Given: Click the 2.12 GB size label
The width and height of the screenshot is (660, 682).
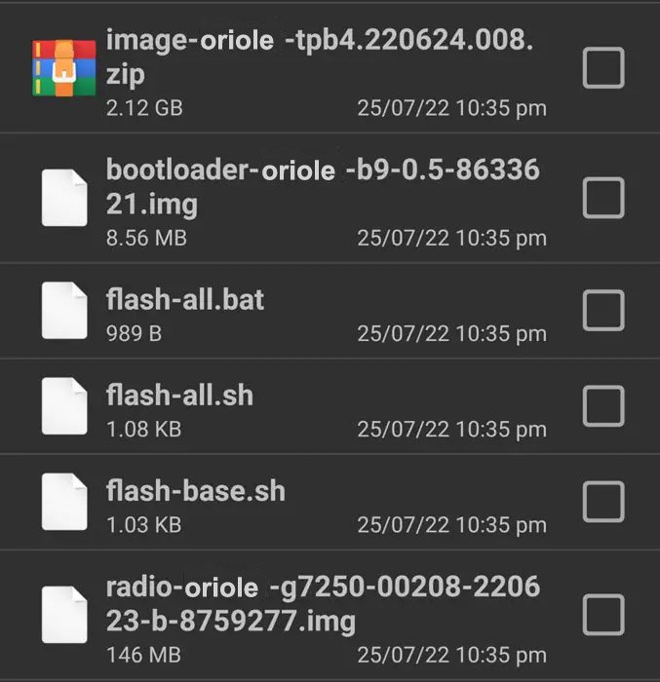Looking at the screenshot, I should coord(144,108).
